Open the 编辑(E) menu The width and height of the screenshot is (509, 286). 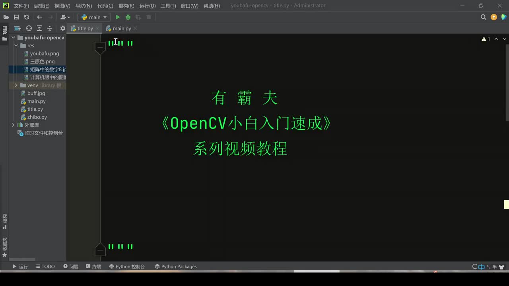pos(42,6)
